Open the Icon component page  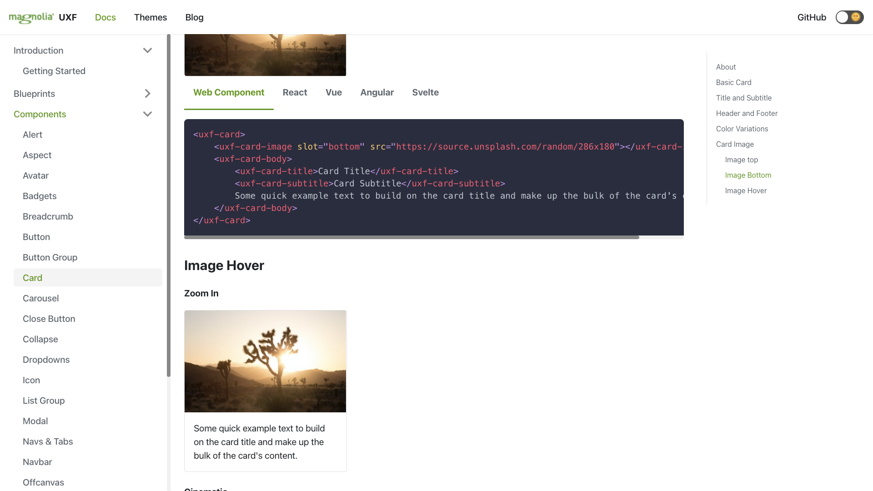coord(31,380)
